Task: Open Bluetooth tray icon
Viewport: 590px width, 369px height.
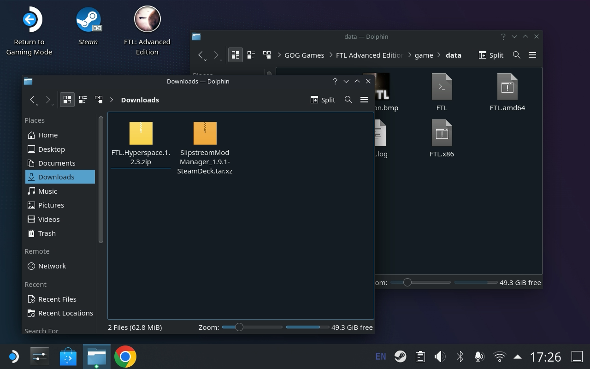Action: click(x=460, y=357)
